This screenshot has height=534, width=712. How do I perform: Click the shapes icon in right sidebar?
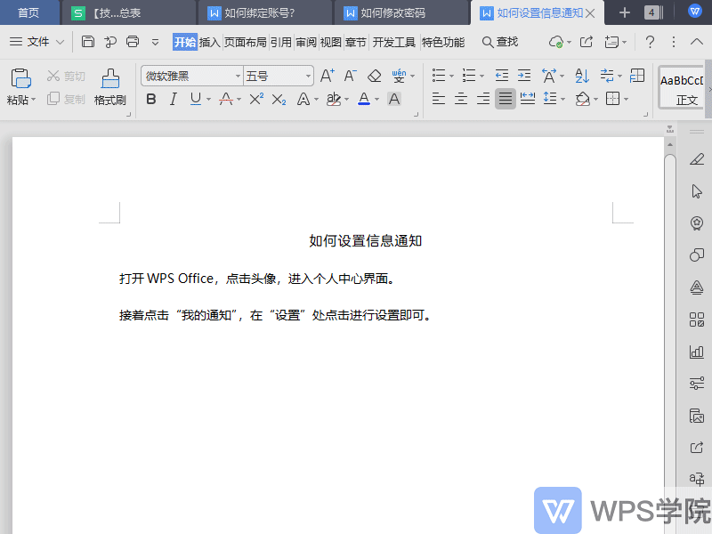(x=697, y=255)
